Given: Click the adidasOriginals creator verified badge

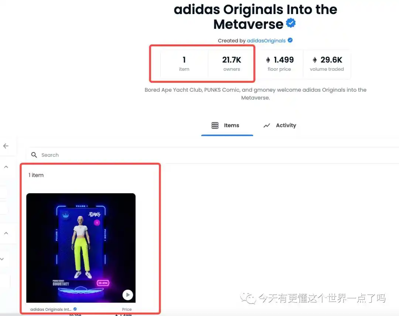Looking at the screenshot, I should coord(290,40).
